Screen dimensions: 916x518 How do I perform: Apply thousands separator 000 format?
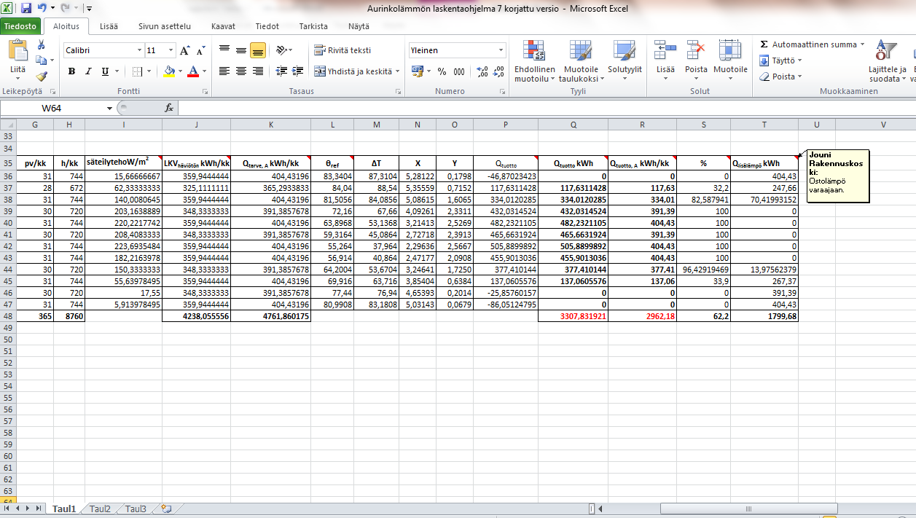pos(459,71)
